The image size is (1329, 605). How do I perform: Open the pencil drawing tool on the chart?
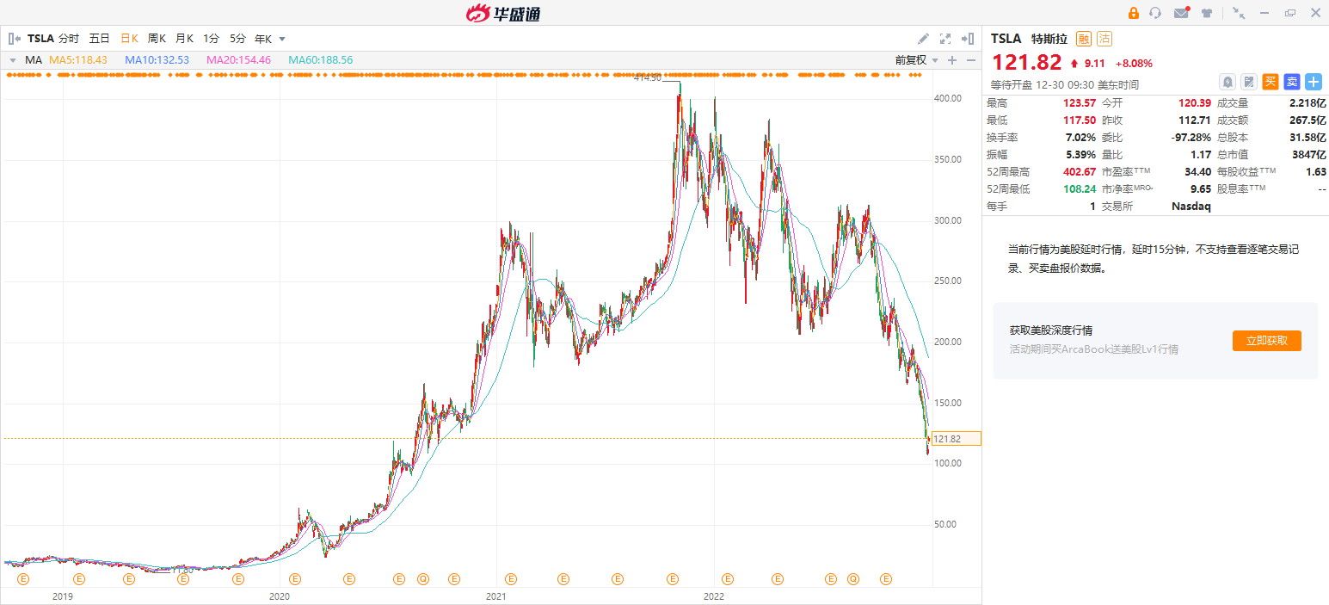pos(923,39)
